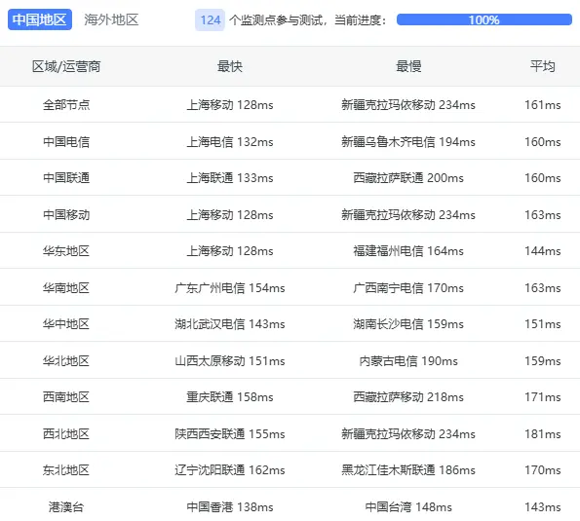Click 上海移动 128ms in 华东地区 row
The height and width of the screenshot is (521, 580).
click(x=230, y=251)
